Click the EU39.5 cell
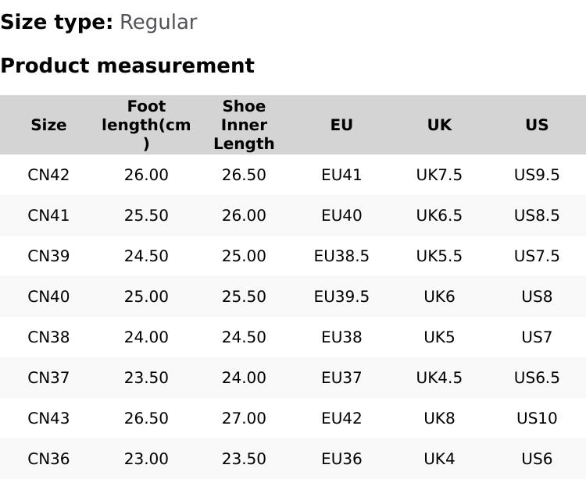The image size is (586, 479). click(341, 296)
